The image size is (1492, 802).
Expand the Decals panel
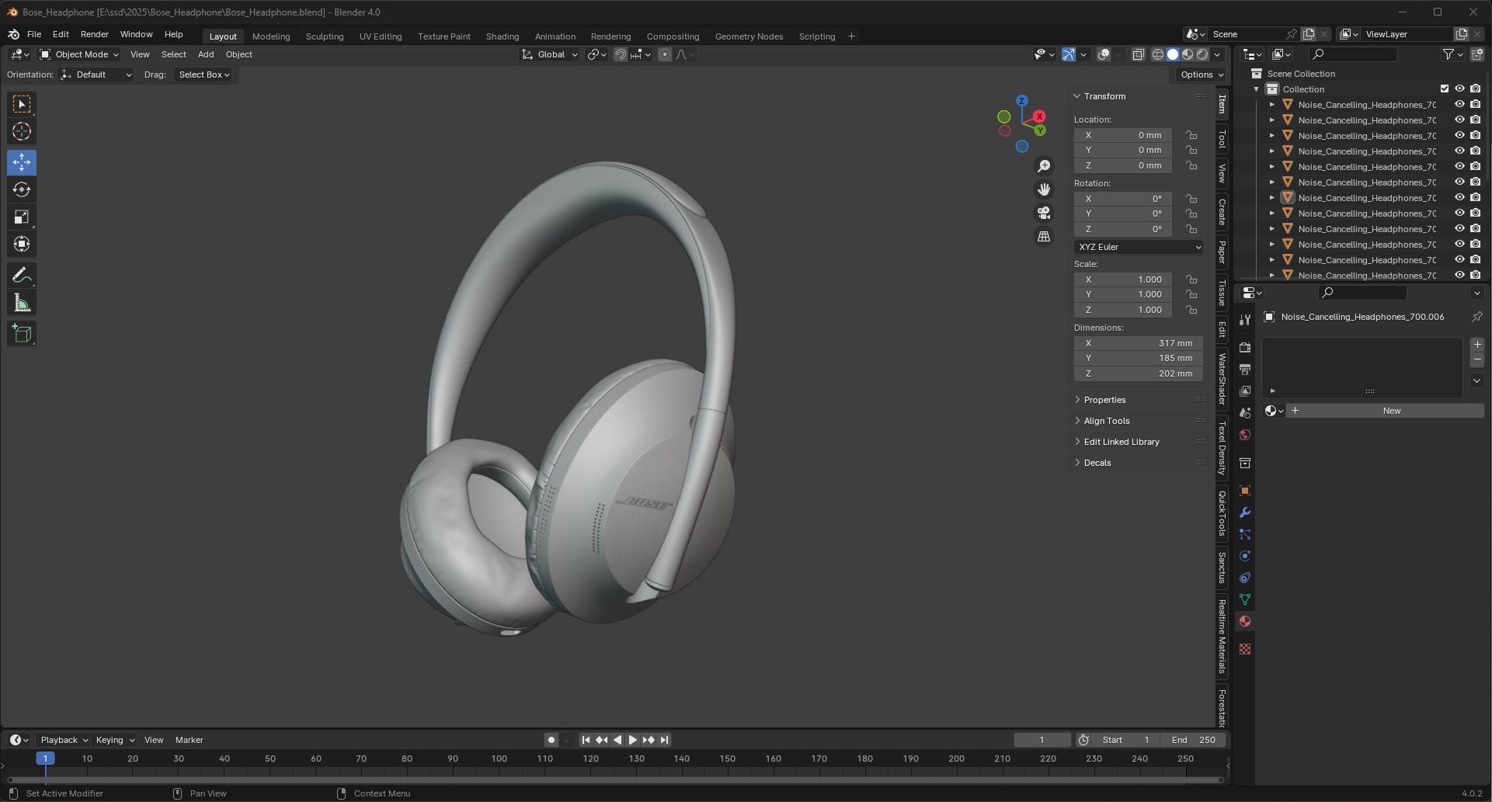[x=1097, y=463]
